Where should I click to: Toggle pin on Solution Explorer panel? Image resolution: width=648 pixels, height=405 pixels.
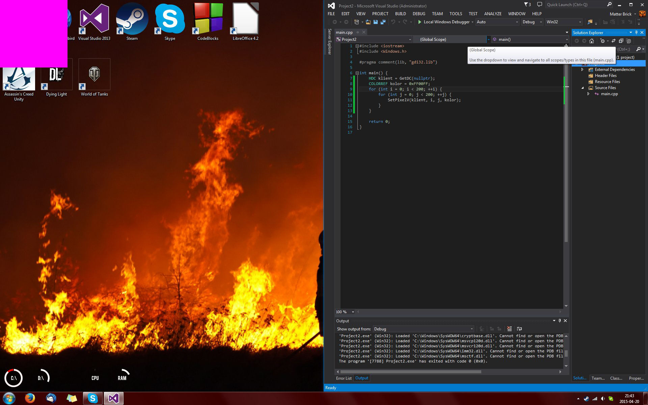tap(636, 32)
